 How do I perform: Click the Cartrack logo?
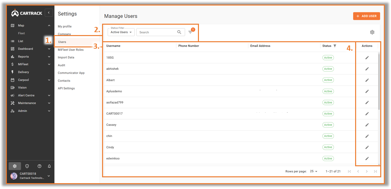(27, 13)
